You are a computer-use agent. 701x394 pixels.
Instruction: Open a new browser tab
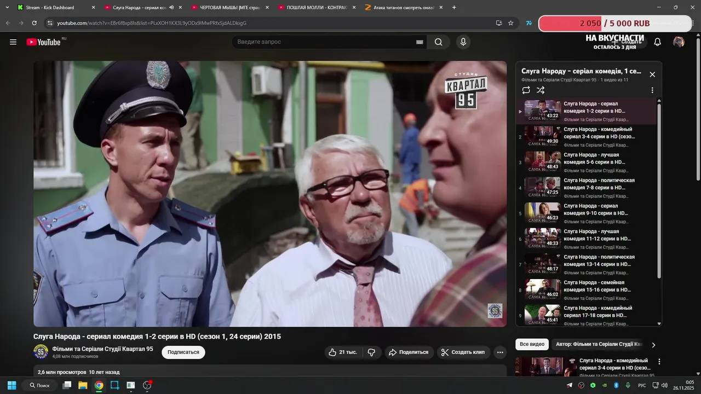coord(454,8)
